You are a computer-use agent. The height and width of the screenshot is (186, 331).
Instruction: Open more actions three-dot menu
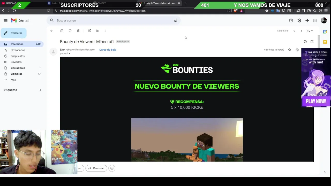point(105,31)
